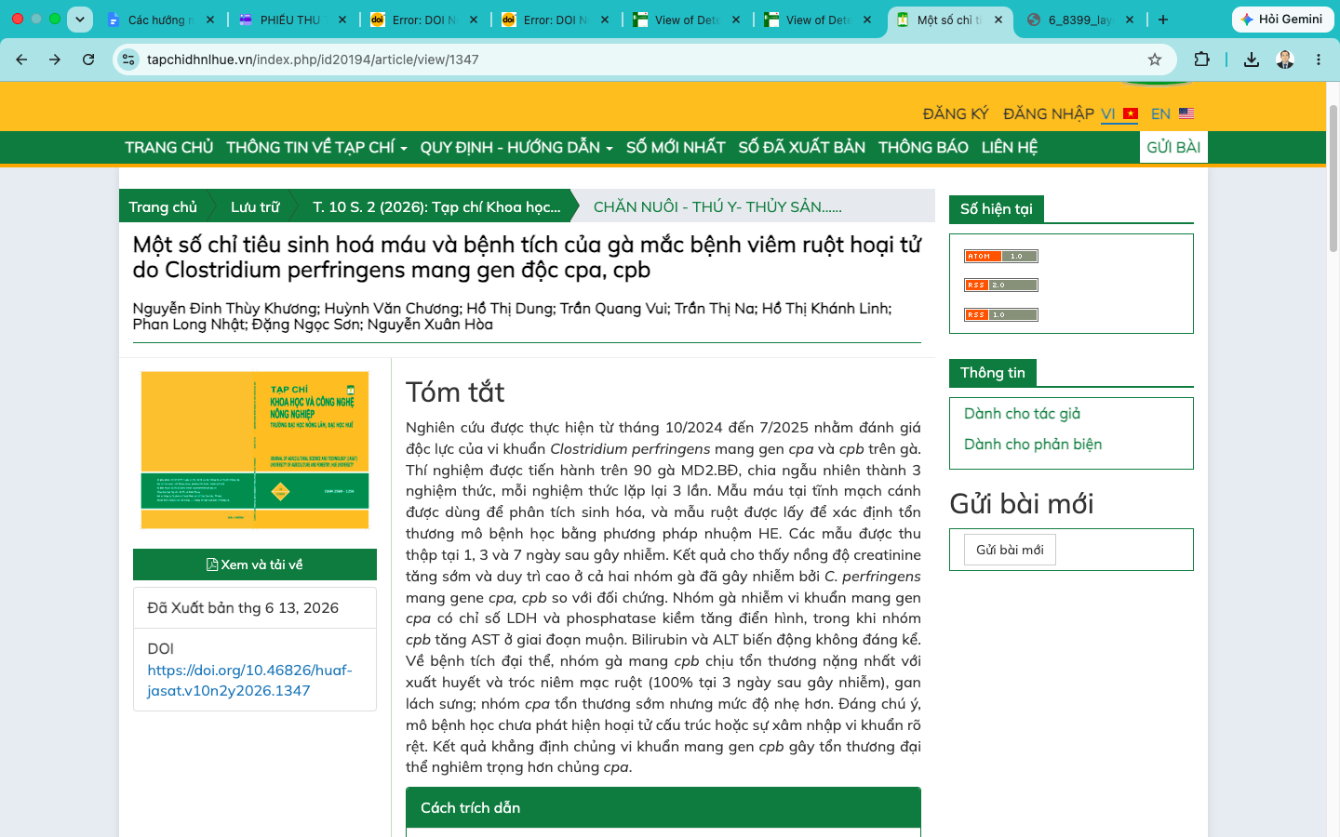Open 'Dành cho phản biện' link
The width and height of the screenshot is (1340, 837).
click(1033, 445)
